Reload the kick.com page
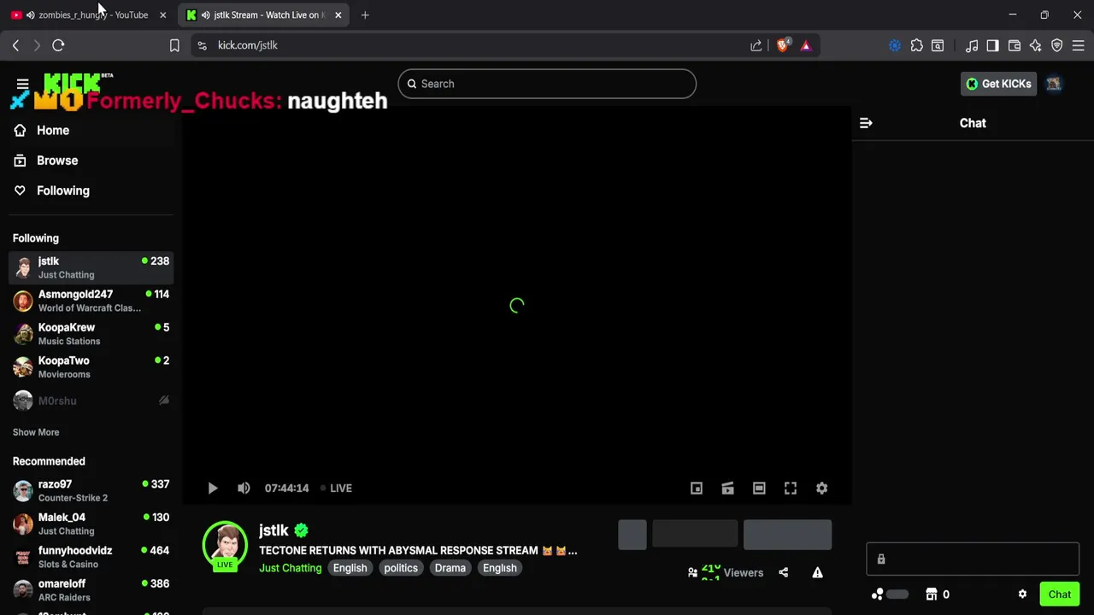 click(58, 45)
